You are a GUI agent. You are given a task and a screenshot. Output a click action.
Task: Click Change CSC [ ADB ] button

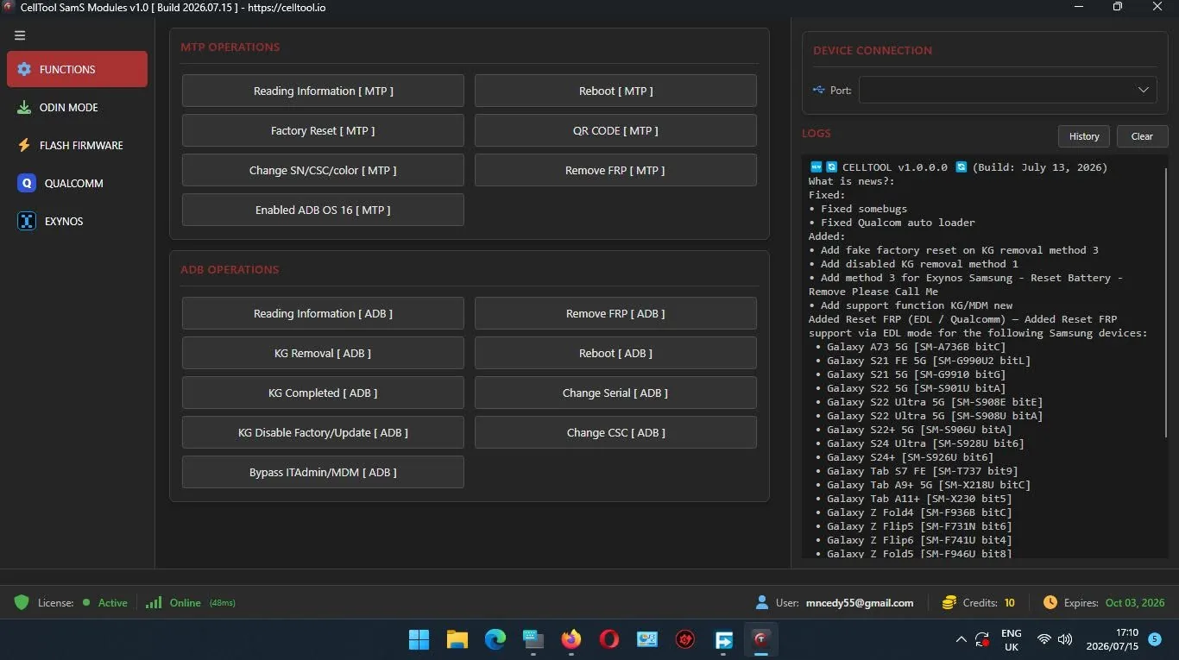(615, 432)
